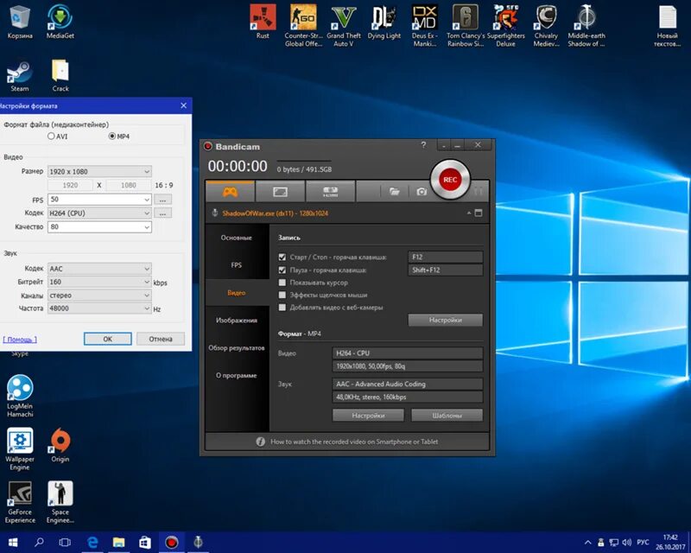The image size is (691, 553).
Task: Start recording with the red REC button
Action: (450, 180)
